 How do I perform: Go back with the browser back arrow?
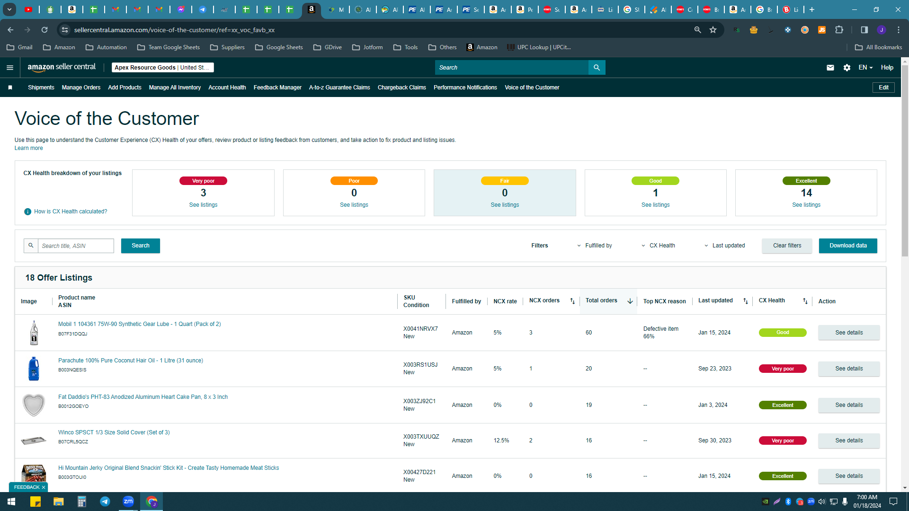pyautogui.click(x=10, y=30)
